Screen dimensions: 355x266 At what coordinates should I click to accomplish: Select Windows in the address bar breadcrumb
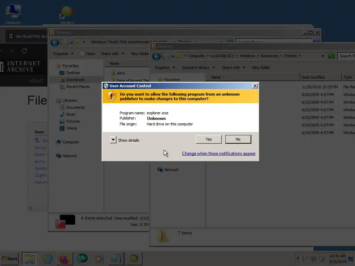(248, 56)
